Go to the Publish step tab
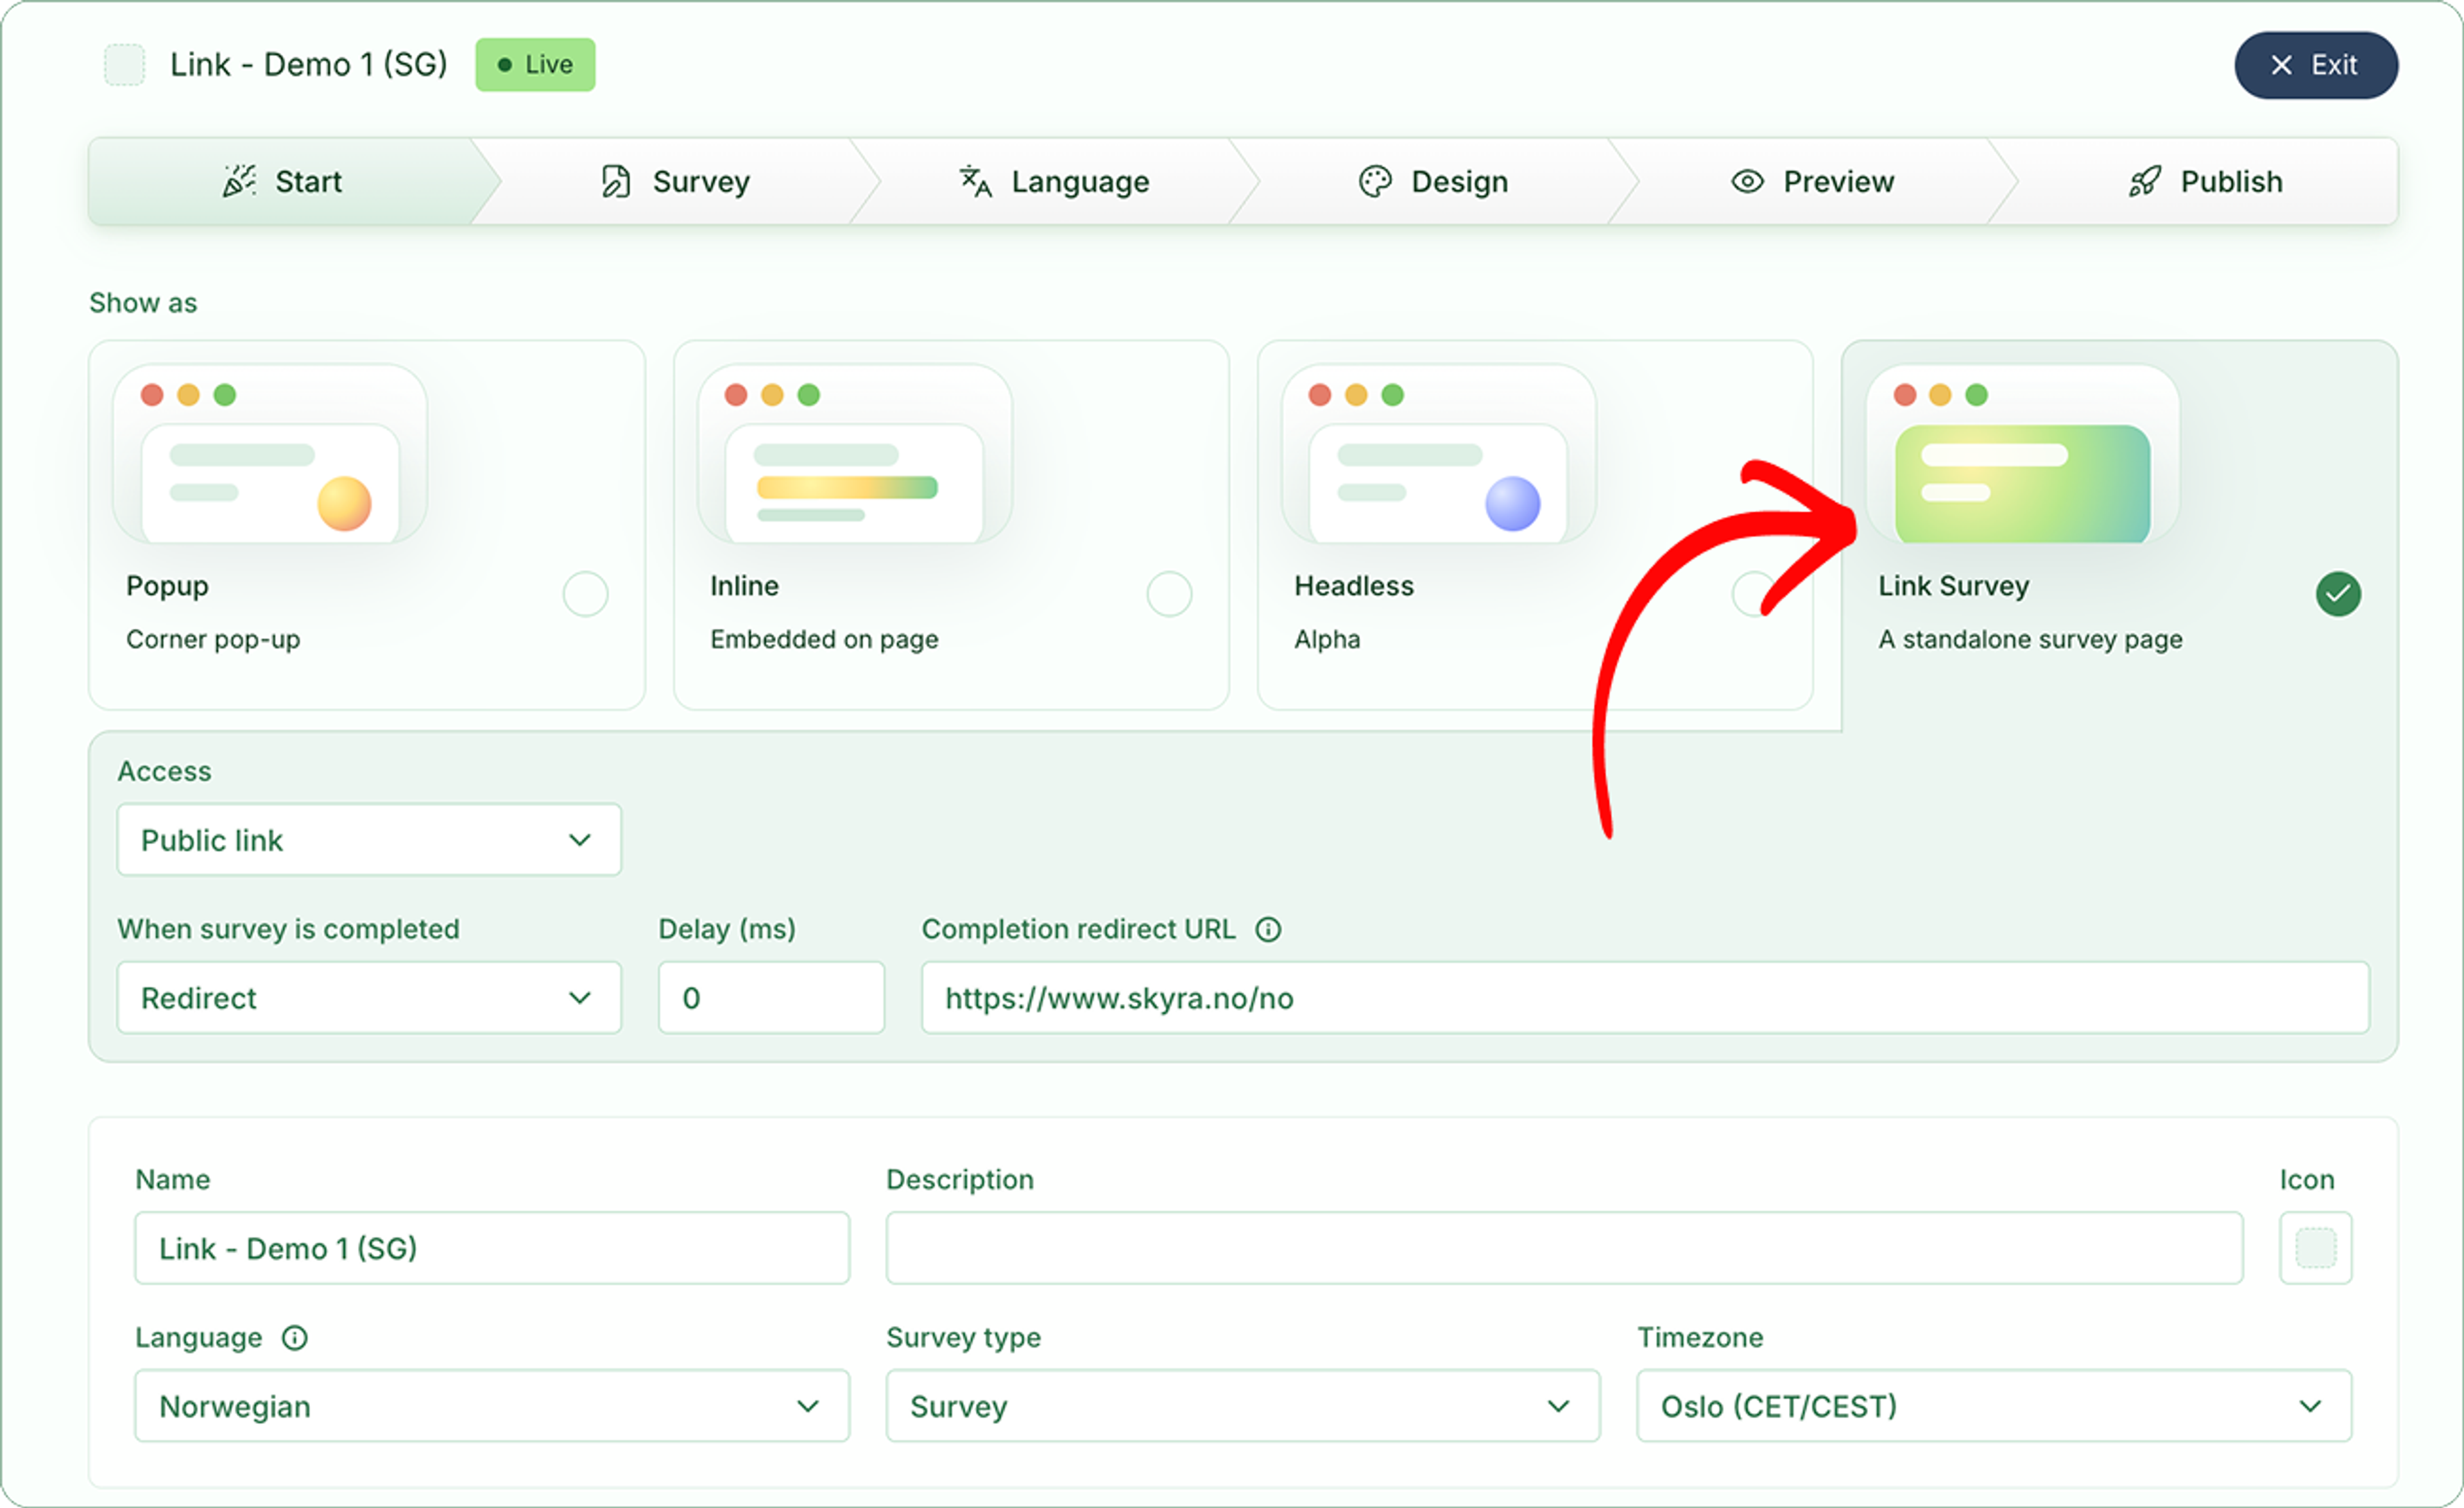This screenshot has width=2464, height=1508. tap(2206, 182)
